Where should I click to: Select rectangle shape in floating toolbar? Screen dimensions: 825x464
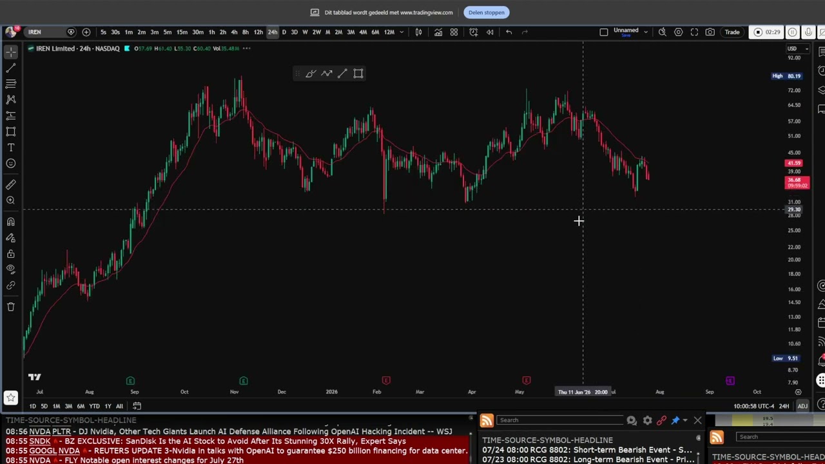[358, 73]
